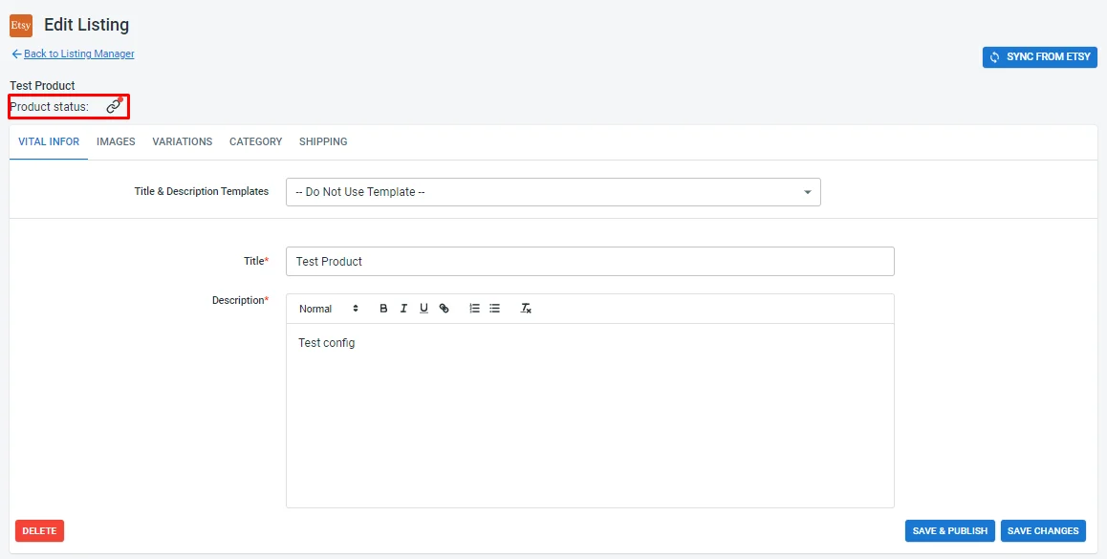The width and height of the screenshot is (1107, 559).
Task: Insert a hyperlink in the description
Action: point(445,309)
